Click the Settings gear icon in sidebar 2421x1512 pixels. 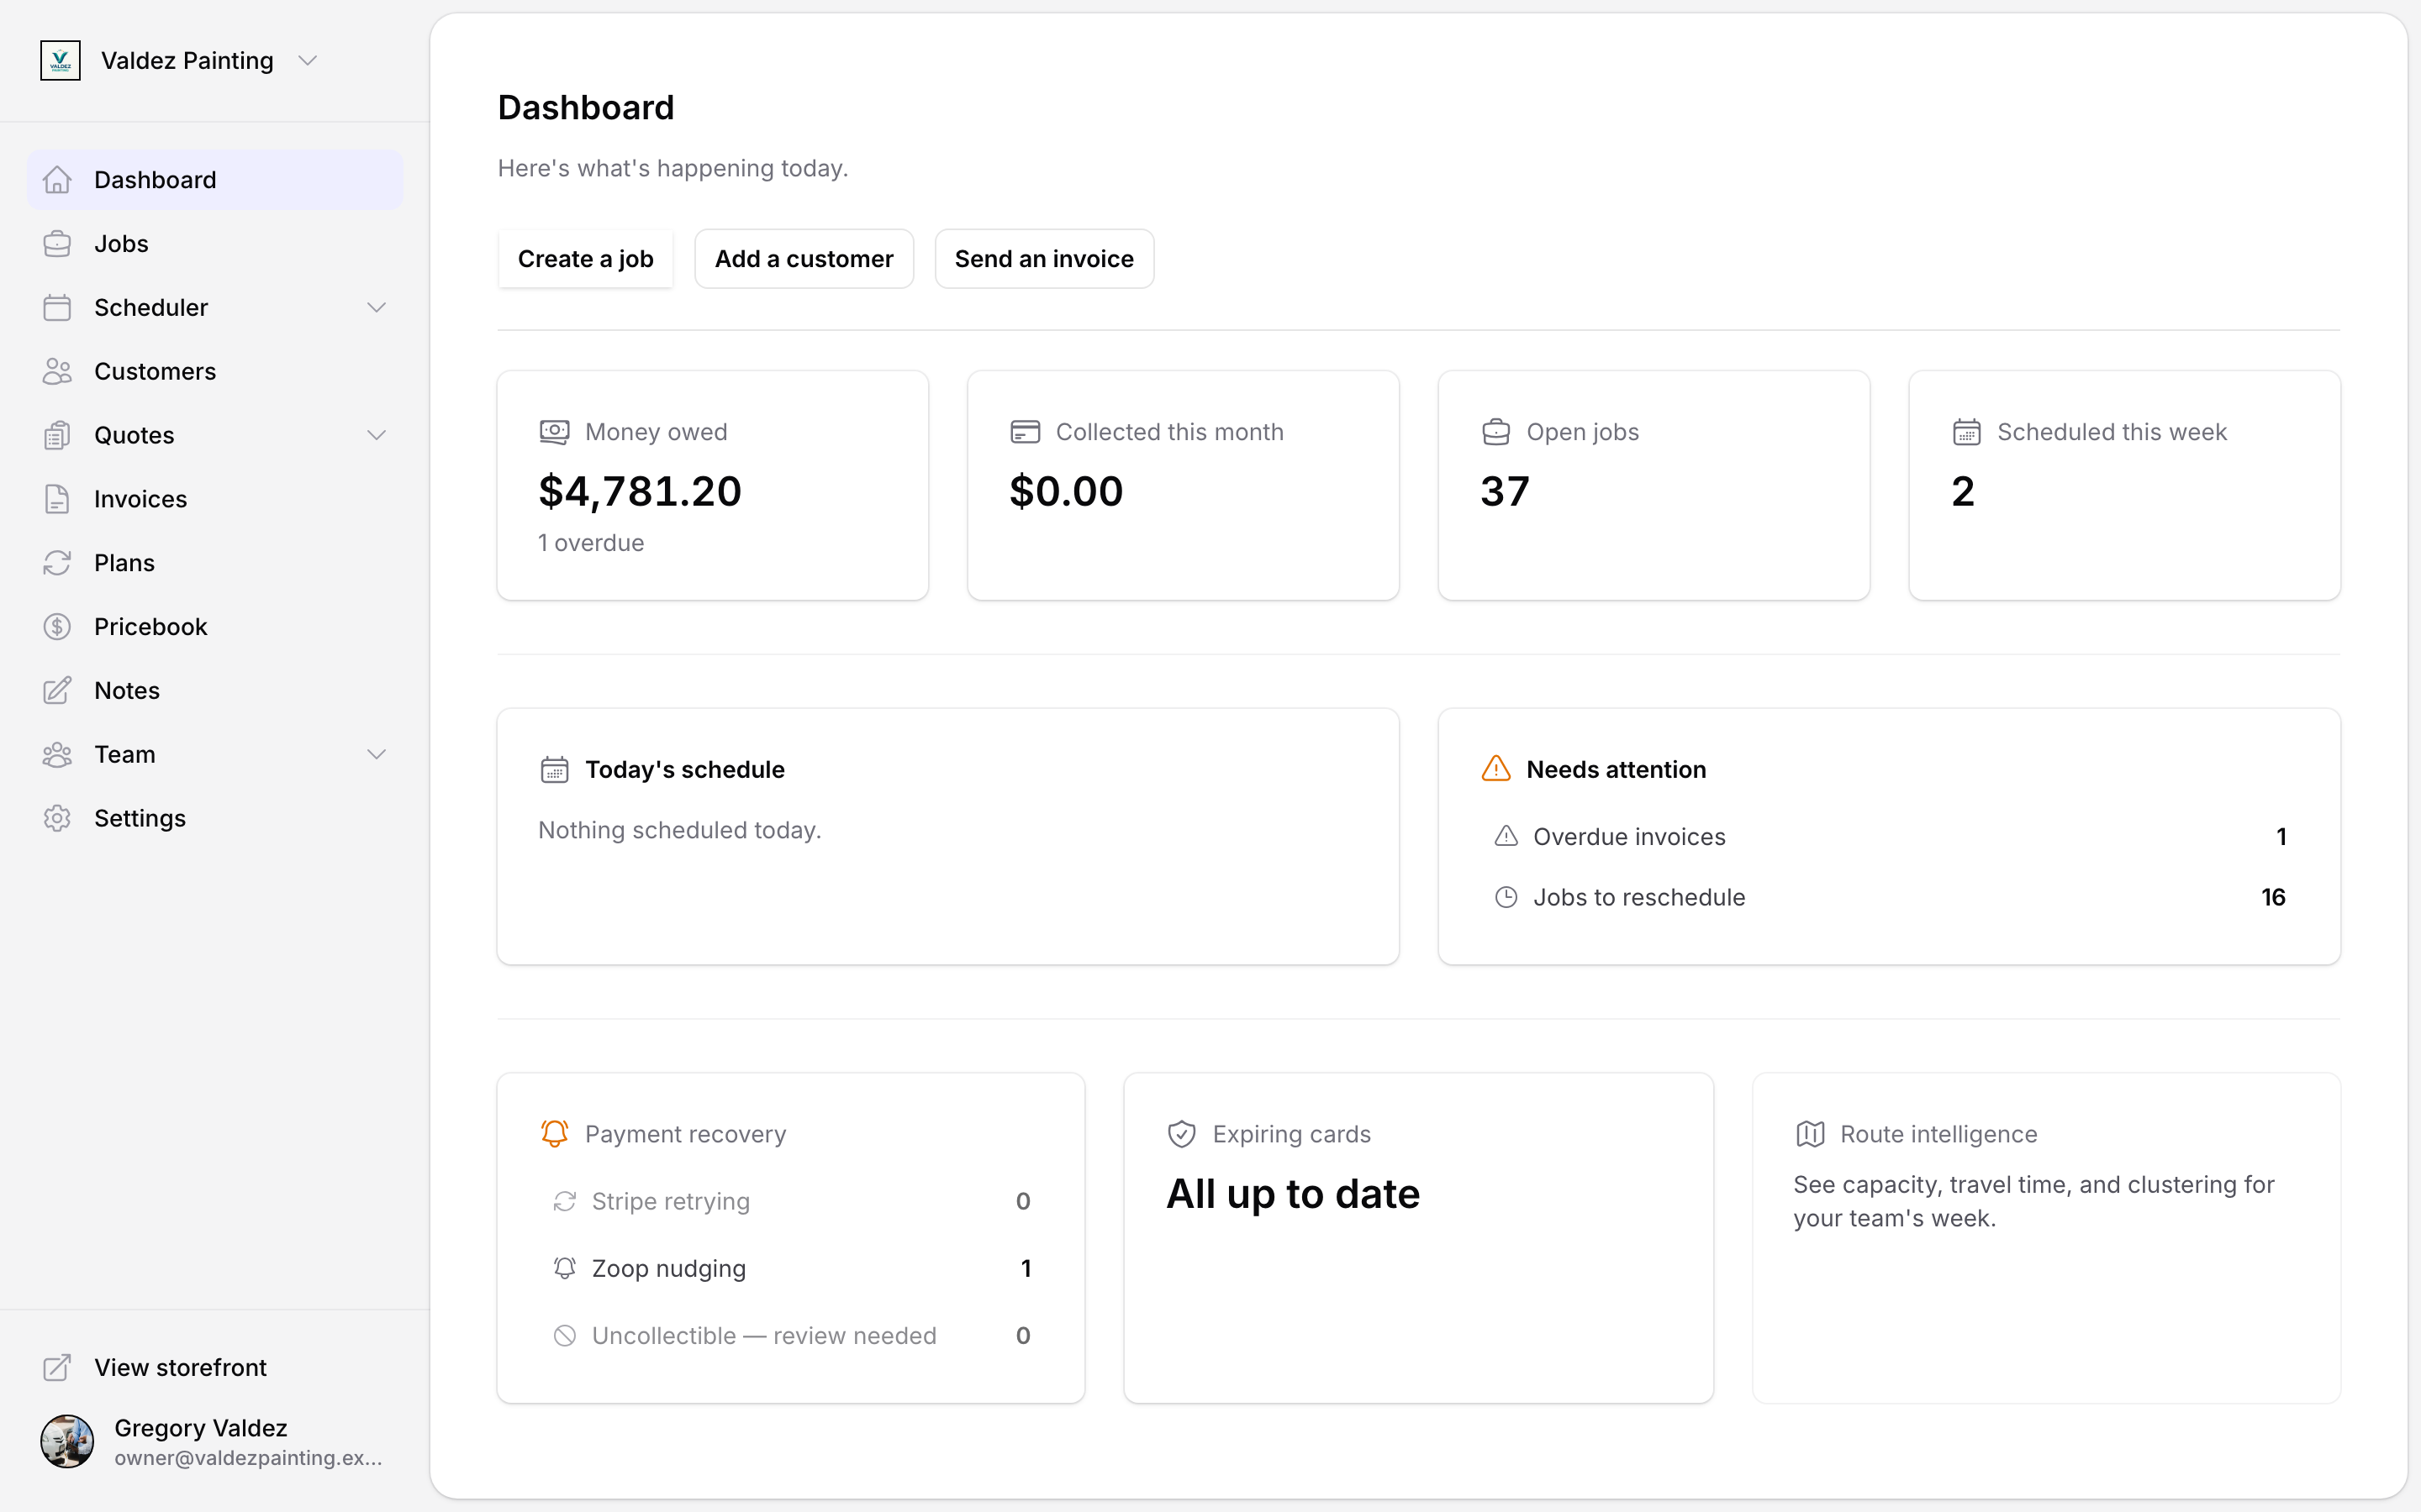pos(57,818)
